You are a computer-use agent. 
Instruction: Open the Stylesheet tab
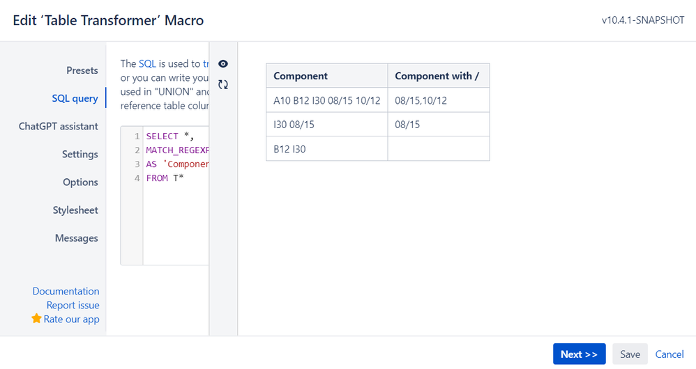pos(75,210)
